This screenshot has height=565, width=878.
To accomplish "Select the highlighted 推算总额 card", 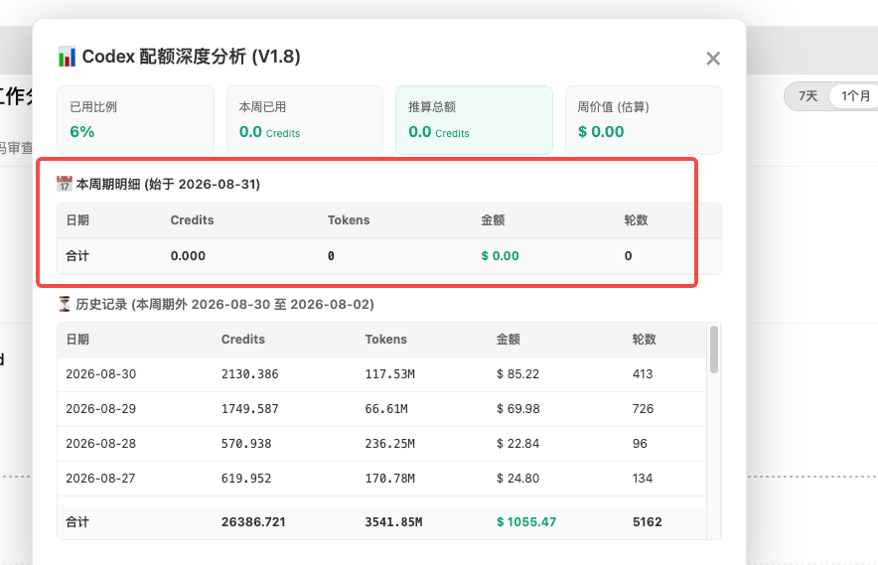I will 475,120.
